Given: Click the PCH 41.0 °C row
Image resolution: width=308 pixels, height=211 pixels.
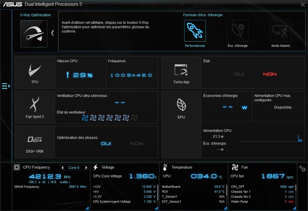Looking at the screenshot, I should (x=193, y=191).
